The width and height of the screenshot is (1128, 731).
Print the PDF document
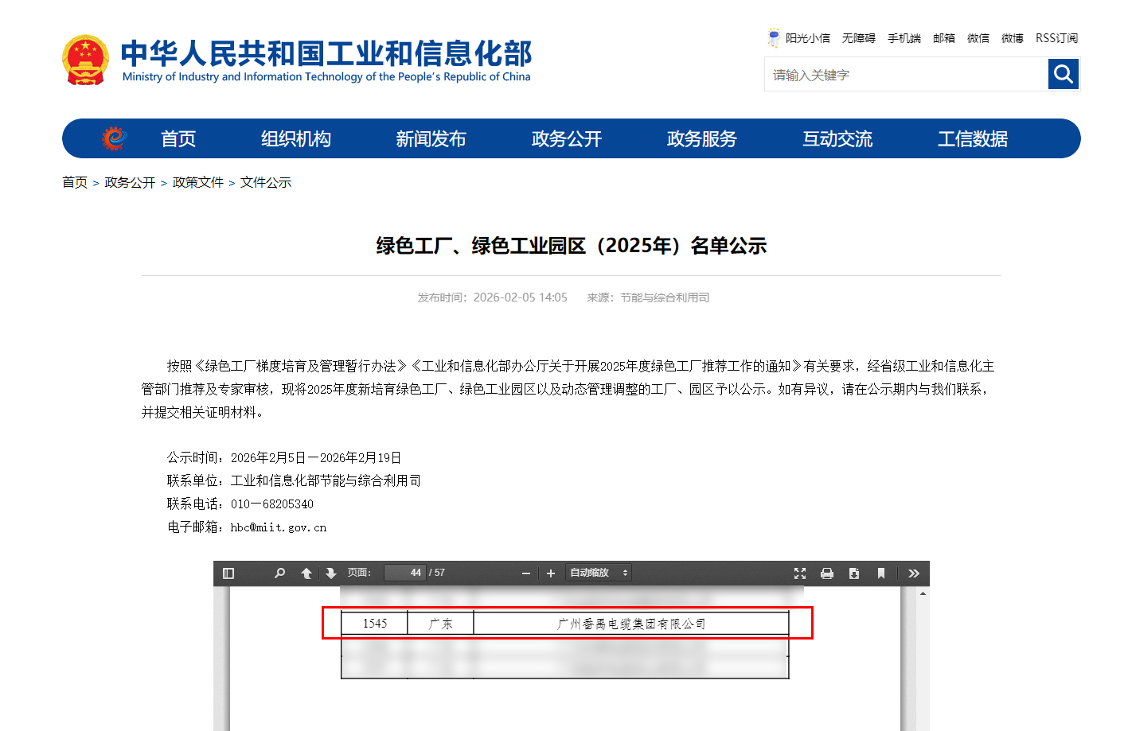point(827,574)
